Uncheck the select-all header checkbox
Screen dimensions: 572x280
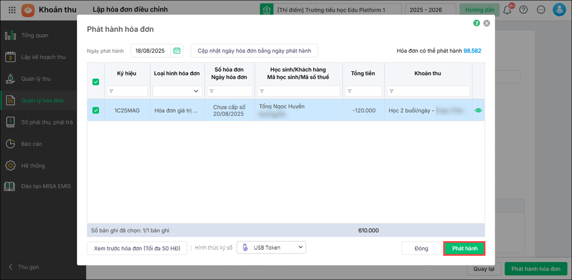(x=96, y=82)
